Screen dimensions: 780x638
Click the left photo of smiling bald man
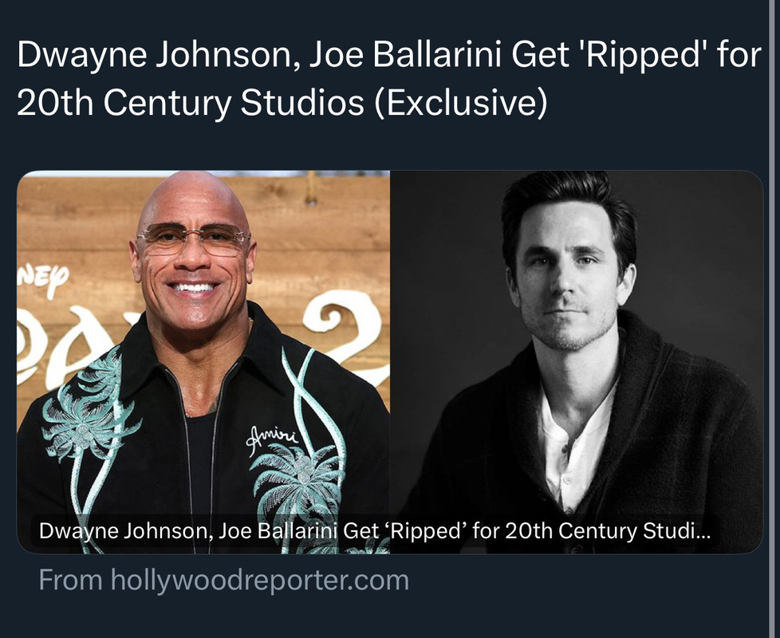(x=203, y=362)
